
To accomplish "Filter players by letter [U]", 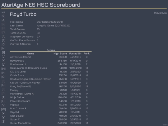I will point(3,101).
